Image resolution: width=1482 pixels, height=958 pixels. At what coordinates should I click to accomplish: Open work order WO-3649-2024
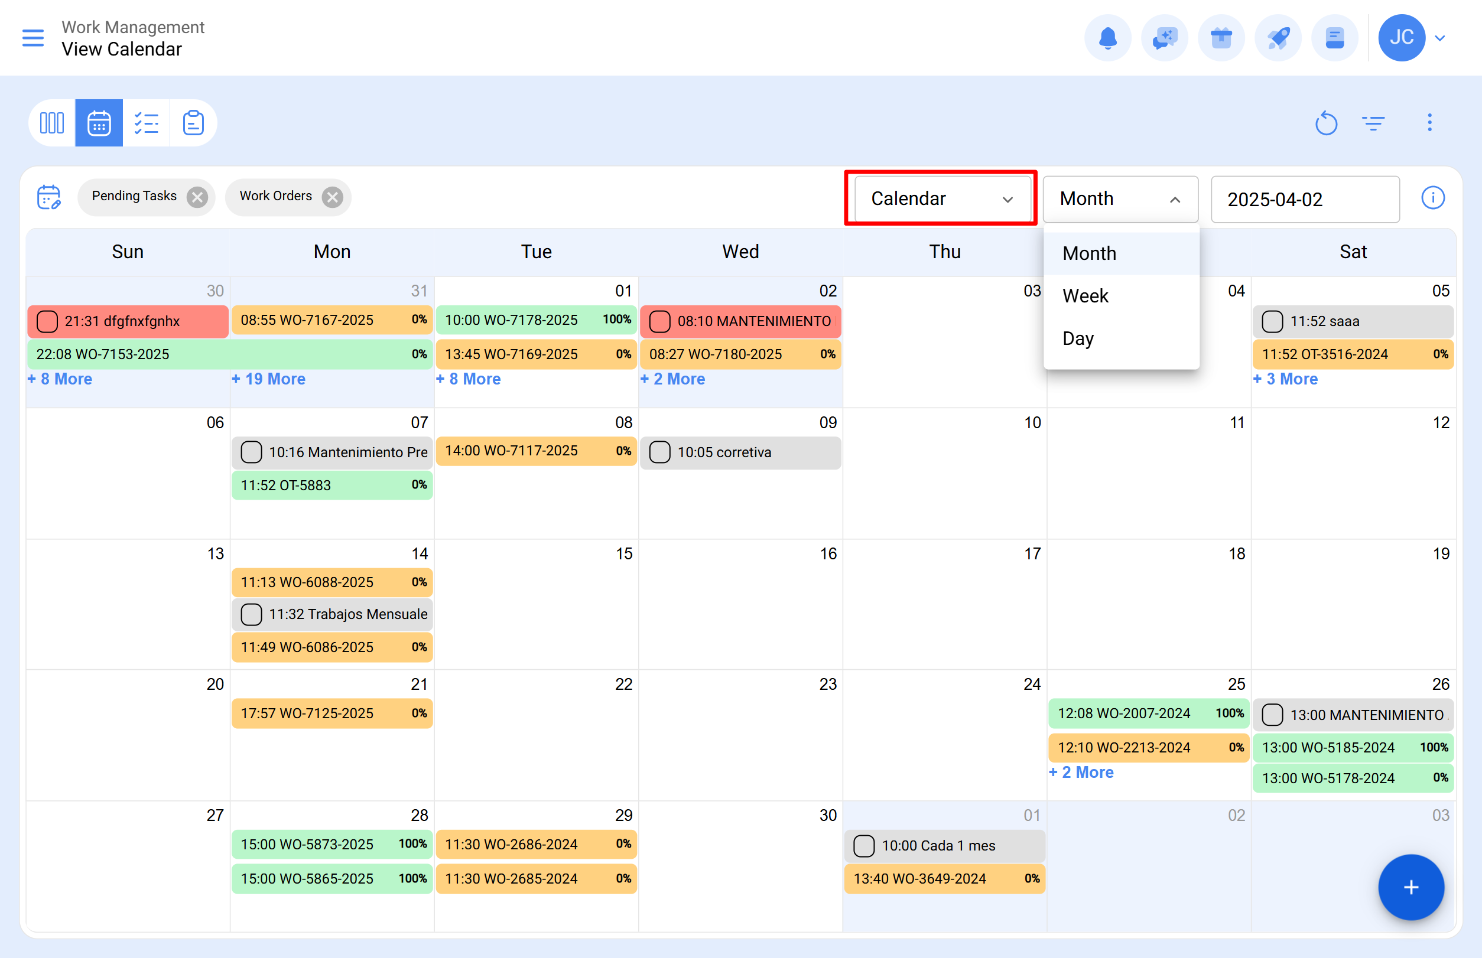(x=944, y=878)
